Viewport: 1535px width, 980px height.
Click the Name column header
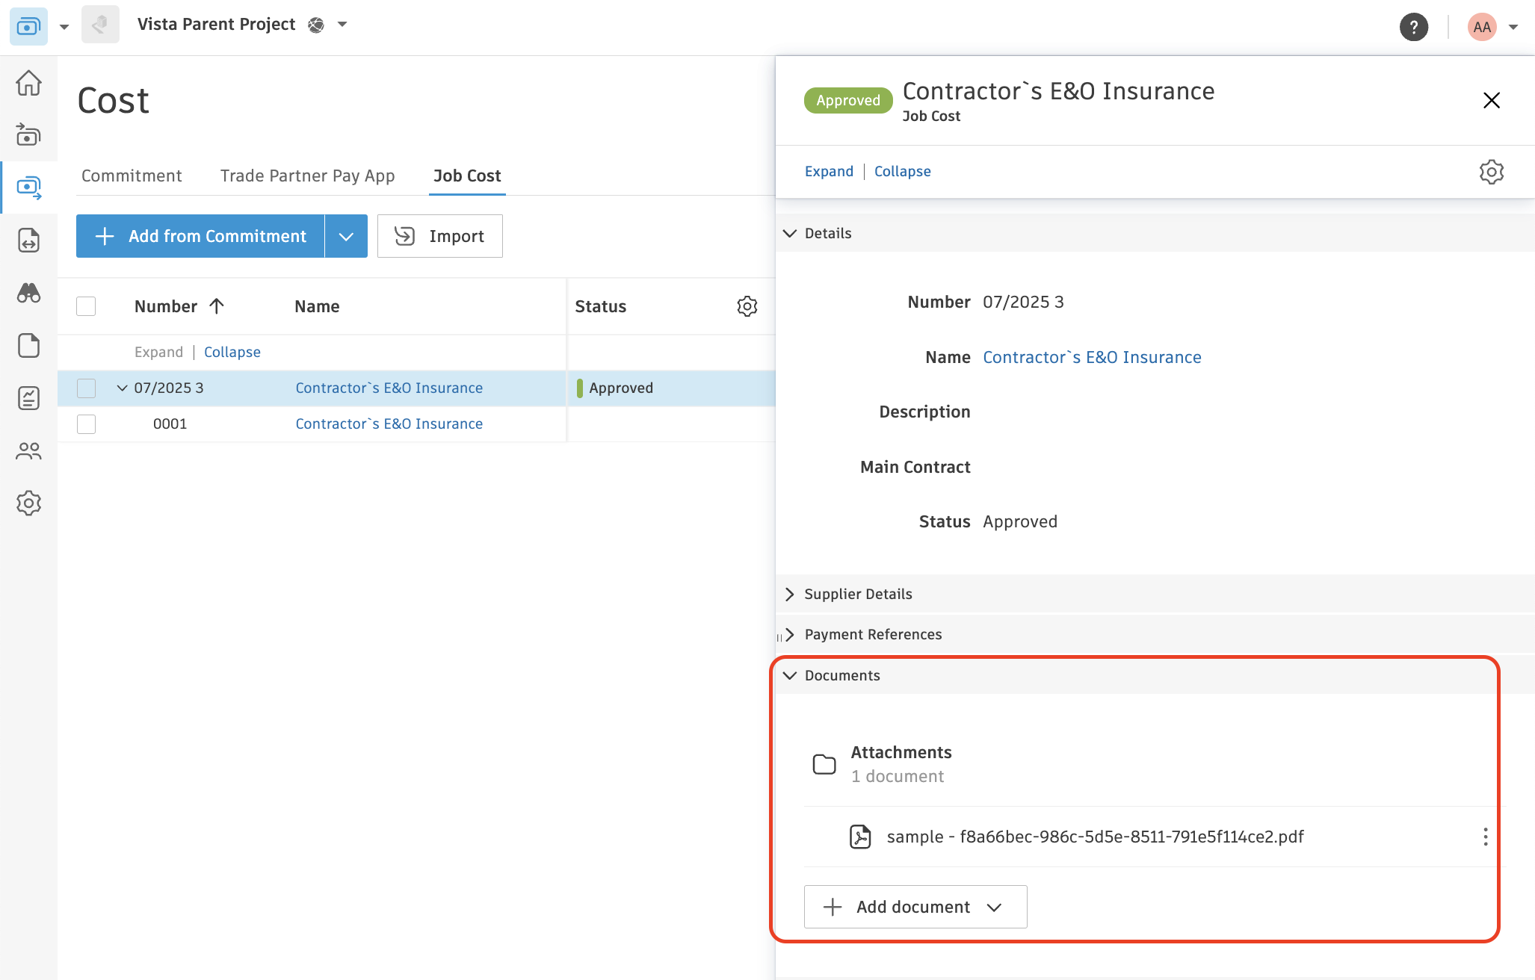(317, 306)
